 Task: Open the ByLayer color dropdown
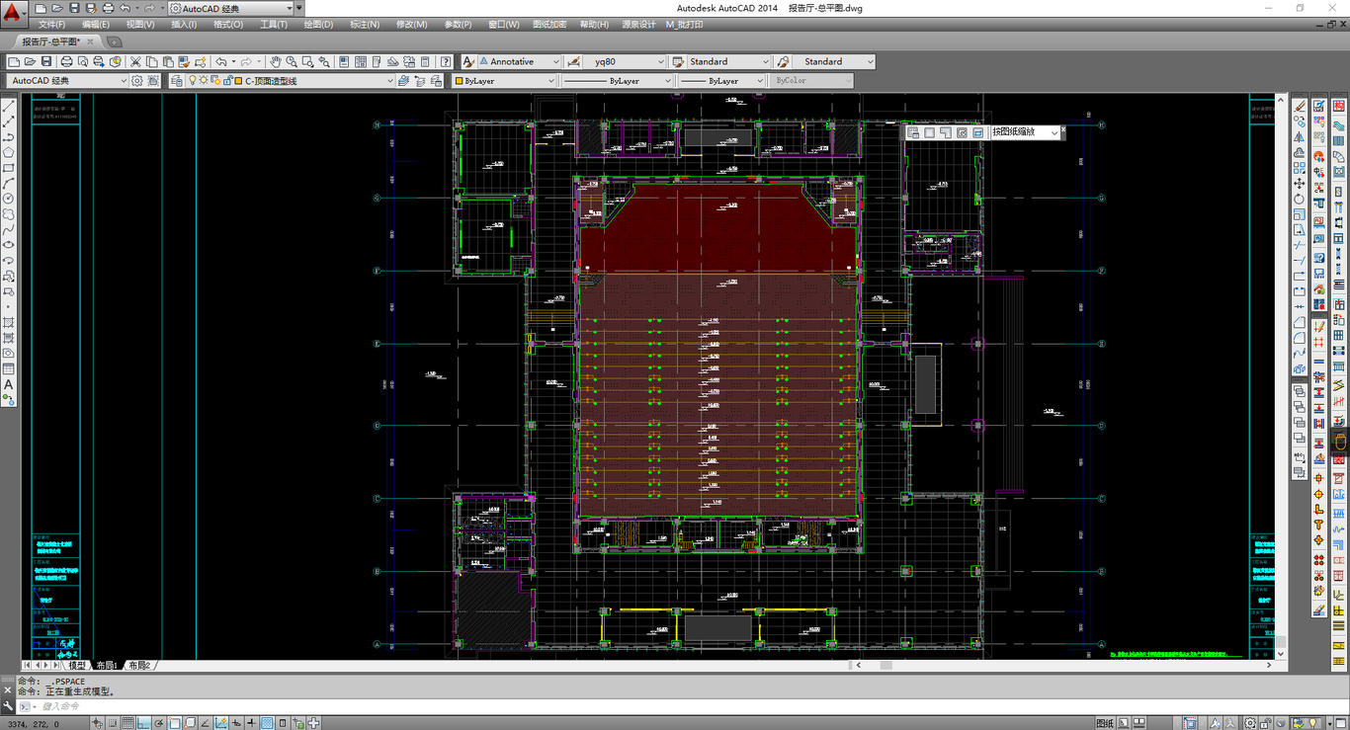pyautogui.click(x=505, y=81)
